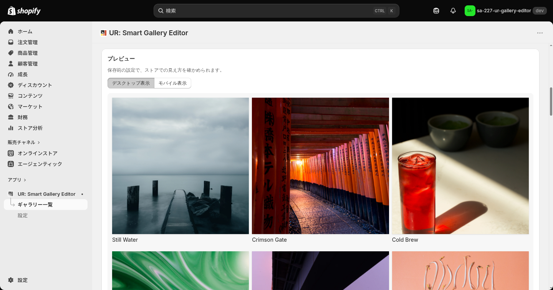Click the page vertical scrollbar
553x290 pixels.
551,102
